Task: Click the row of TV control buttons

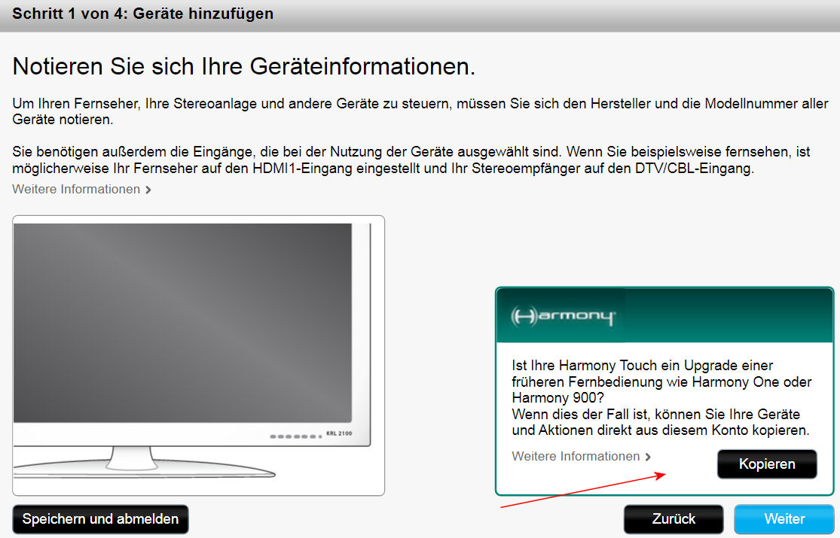Action: [x=294, y=436]
